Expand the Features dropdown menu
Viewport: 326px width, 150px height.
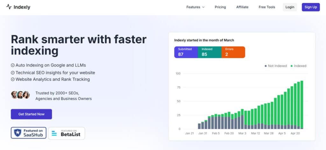[x=193, y=7]
